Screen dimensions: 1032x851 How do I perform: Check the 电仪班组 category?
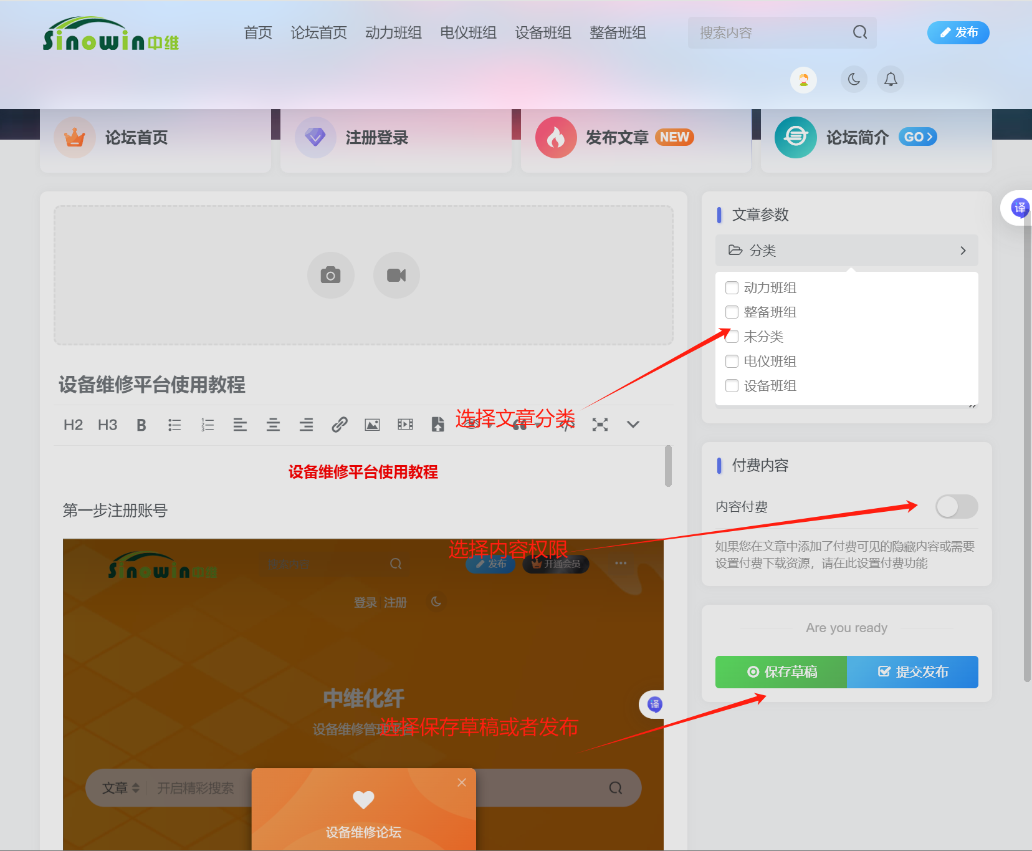click(x=732, y=362)
